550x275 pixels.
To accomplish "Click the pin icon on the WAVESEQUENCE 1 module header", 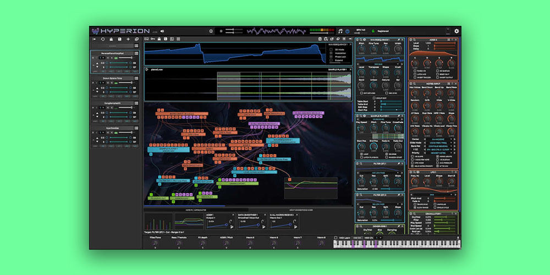I will click(400, 41).
